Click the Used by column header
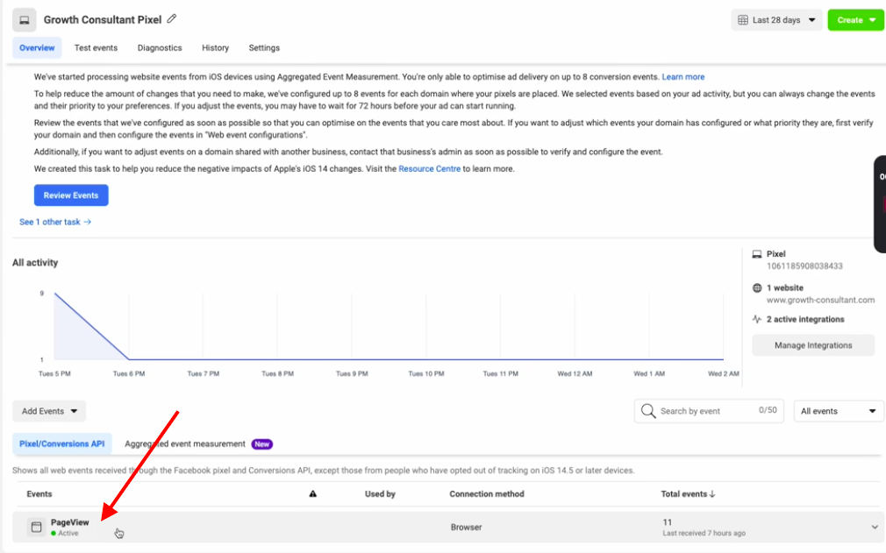Viewport: 886px width, 553px height. tap(381, 493)
